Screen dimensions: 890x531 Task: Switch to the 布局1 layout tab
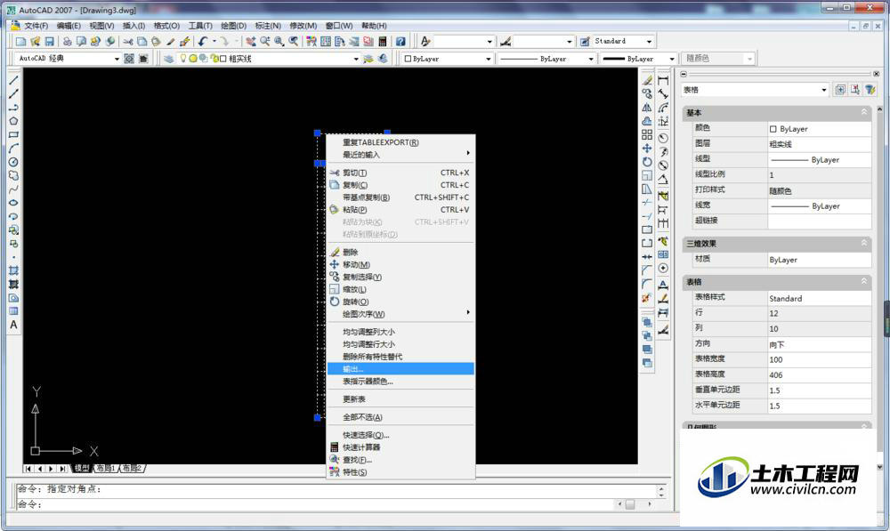[x=106, y=469]
